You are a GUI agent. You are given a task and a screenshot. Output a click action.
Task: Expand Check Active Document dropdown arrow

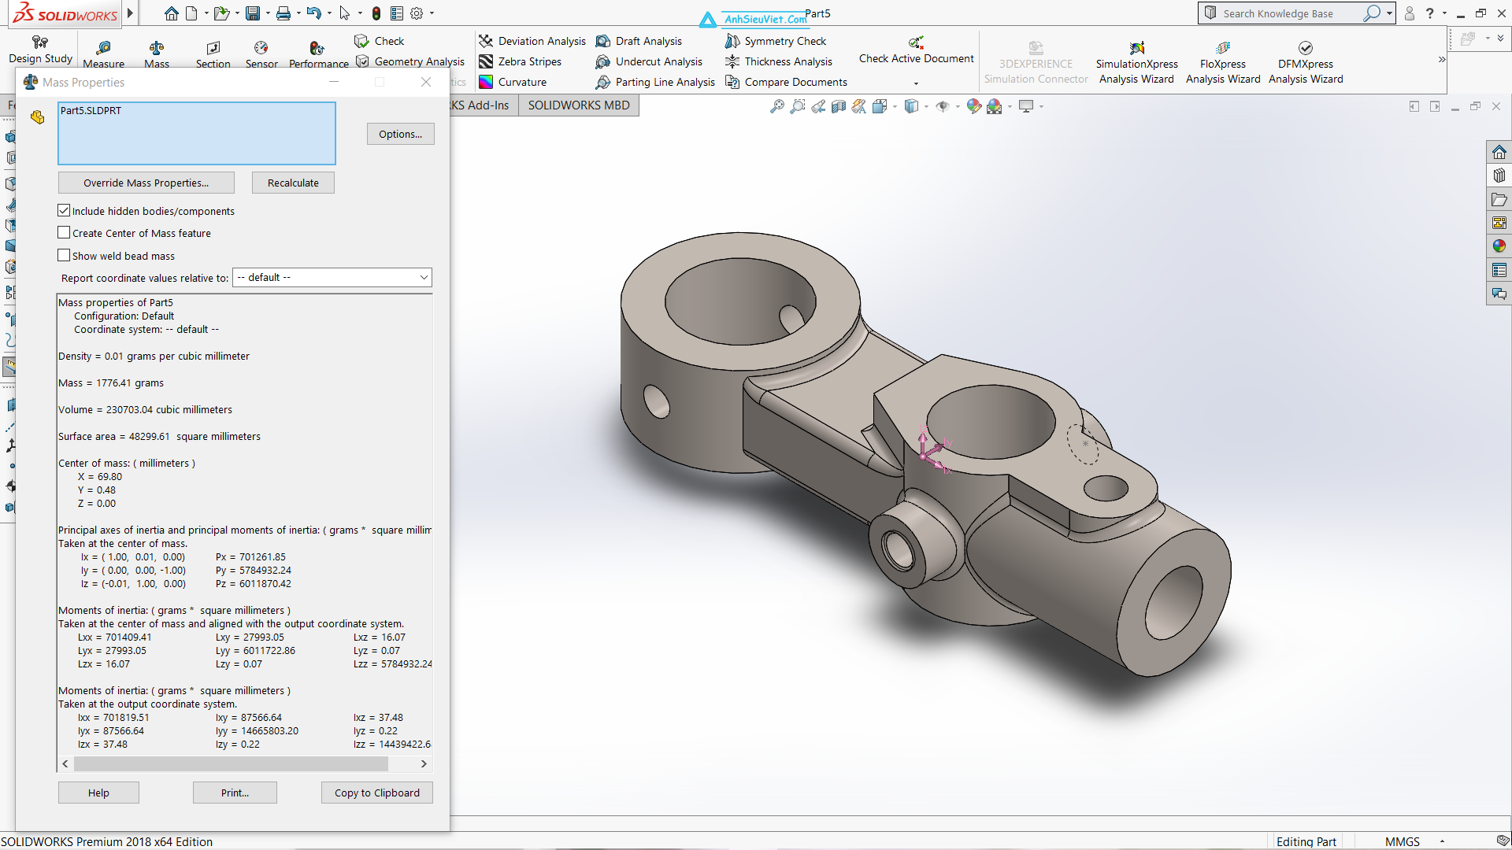coord(916,83)
